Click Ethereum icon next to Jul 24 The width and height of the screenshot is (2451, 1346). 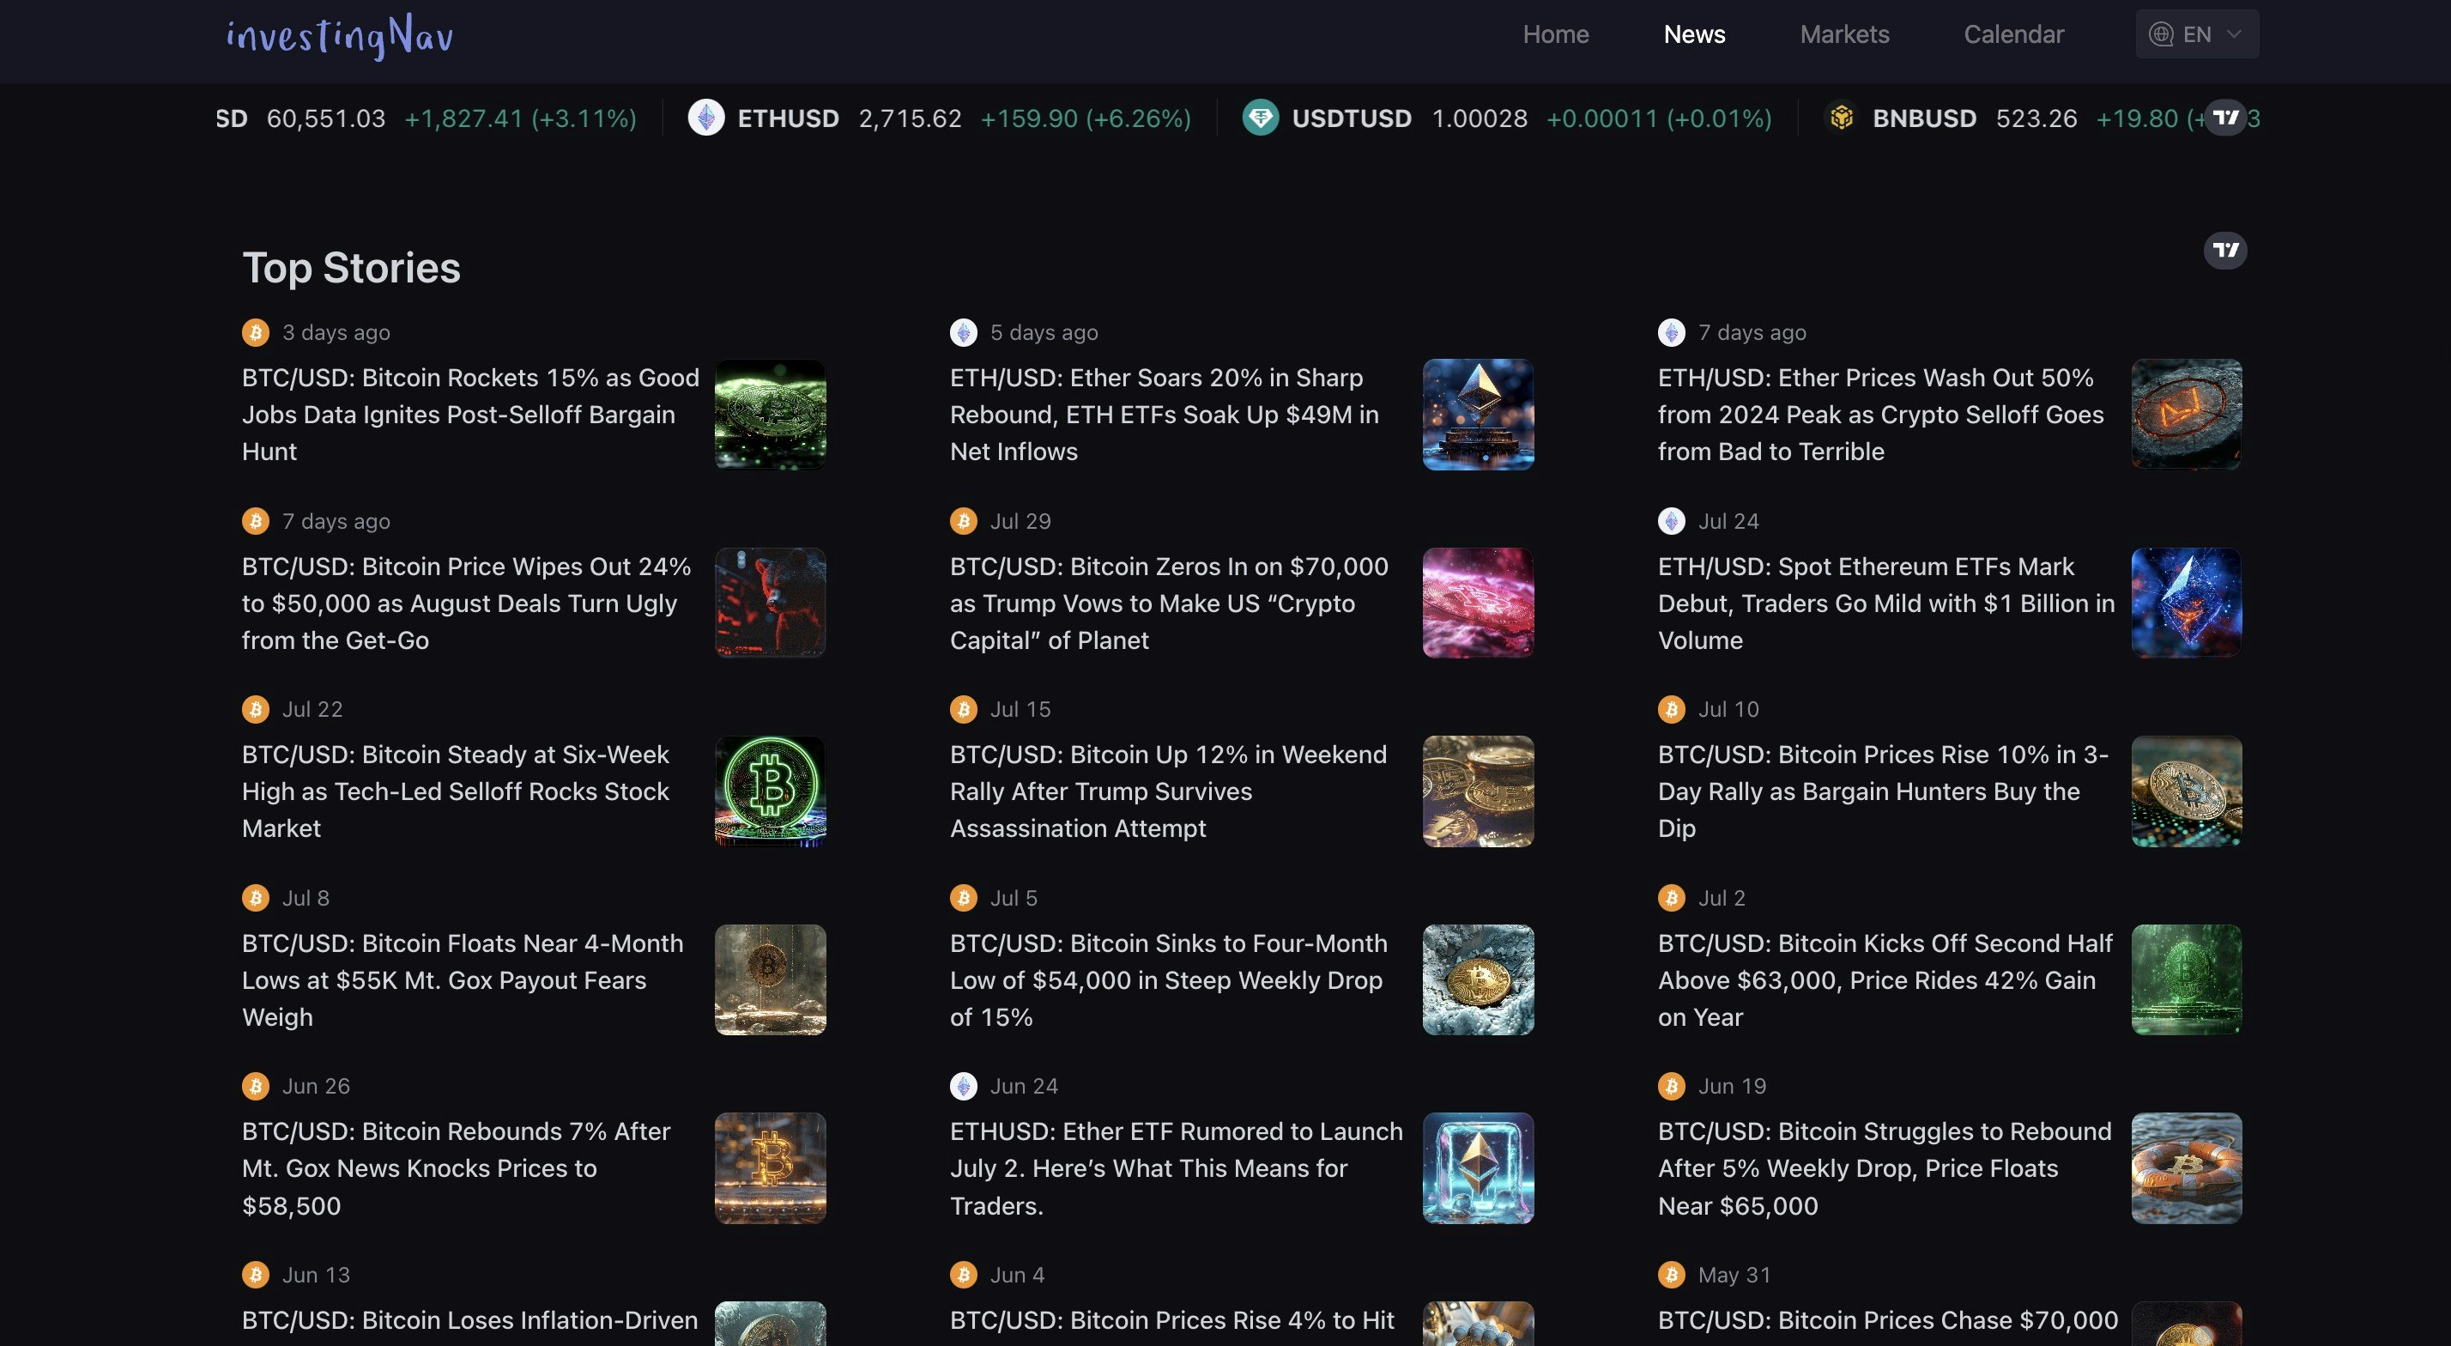(1671, 521)
